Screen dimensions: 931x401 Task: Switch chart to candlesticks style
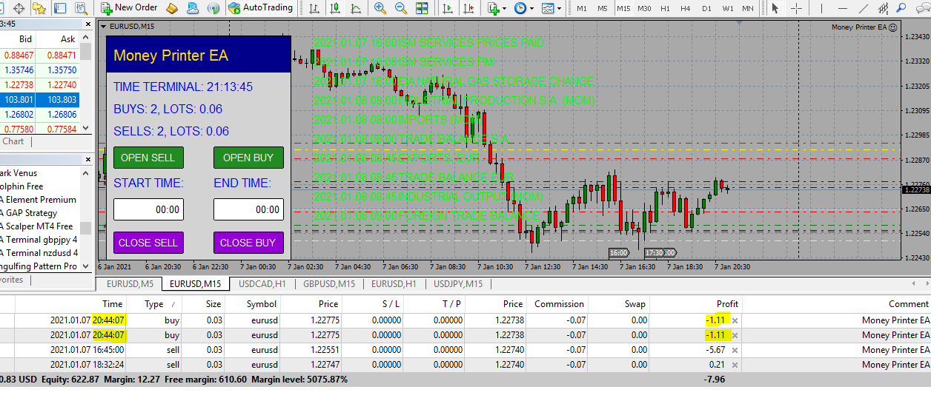point(336,8)
